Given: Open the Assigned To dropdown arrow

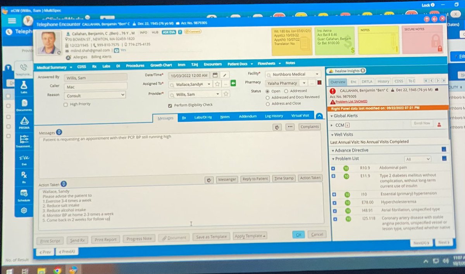Looking at the screenshot, I should pyautogui.click(x=209, y=84).
